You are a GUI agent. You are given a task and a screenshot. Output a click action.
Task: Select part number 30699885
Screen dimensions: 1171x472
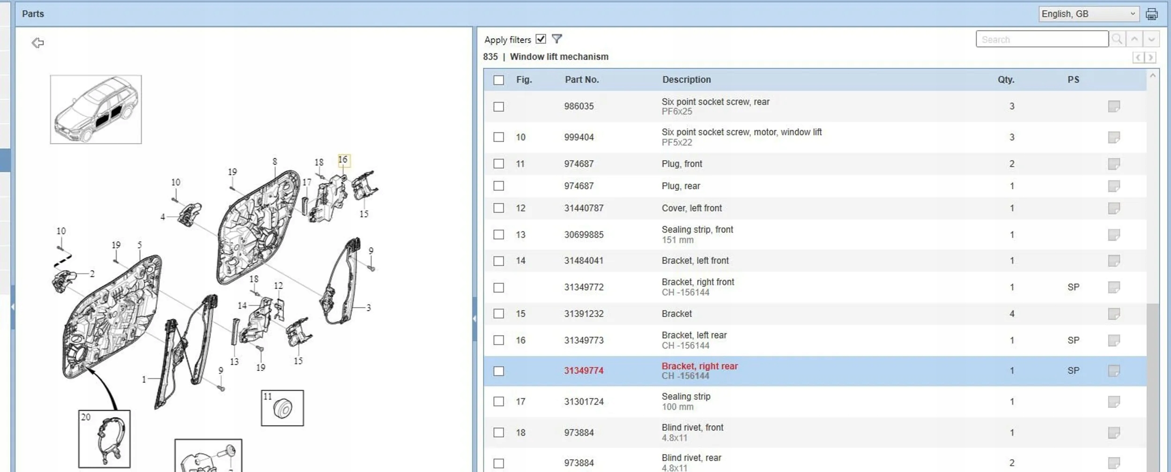(x=584, y=235)
